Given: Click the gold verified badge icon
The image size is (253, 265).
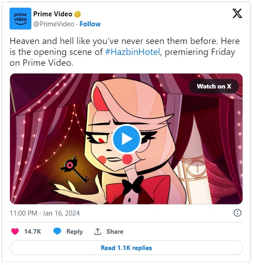Looking at the screenshot, I should [78, 14].
